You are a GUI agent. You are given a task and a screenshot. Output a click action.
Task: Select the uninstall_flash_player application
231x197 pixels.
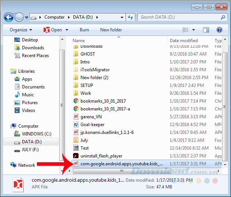point(98,156)
